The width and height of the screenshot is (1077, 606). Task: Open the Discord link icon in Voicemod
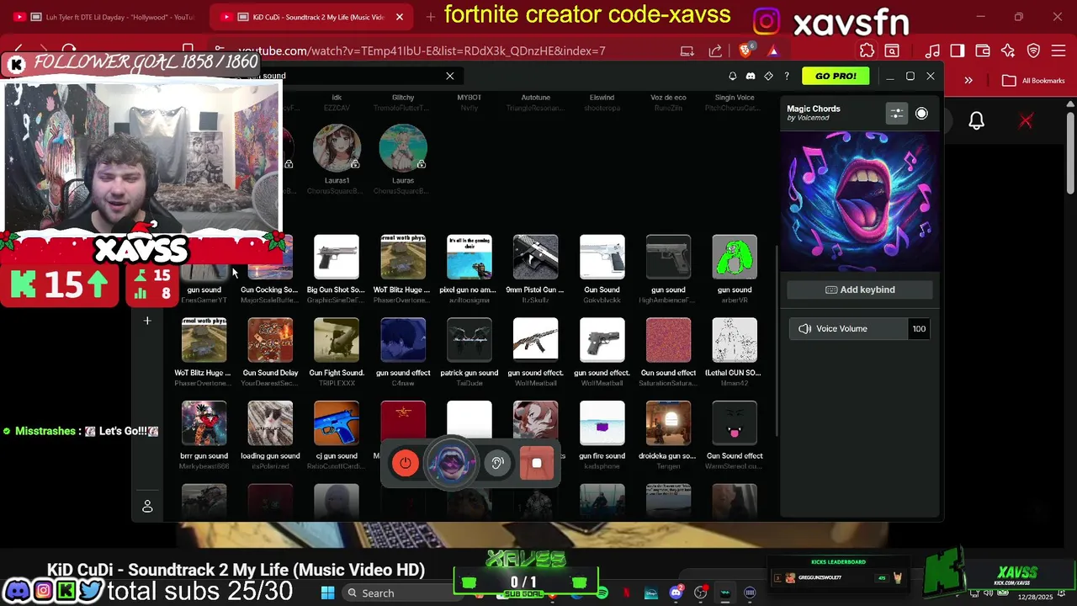(751, 76)
